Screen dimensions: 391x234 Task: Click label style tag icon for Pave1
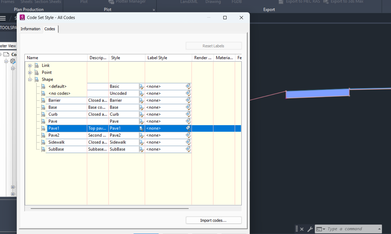coord(188,128)
